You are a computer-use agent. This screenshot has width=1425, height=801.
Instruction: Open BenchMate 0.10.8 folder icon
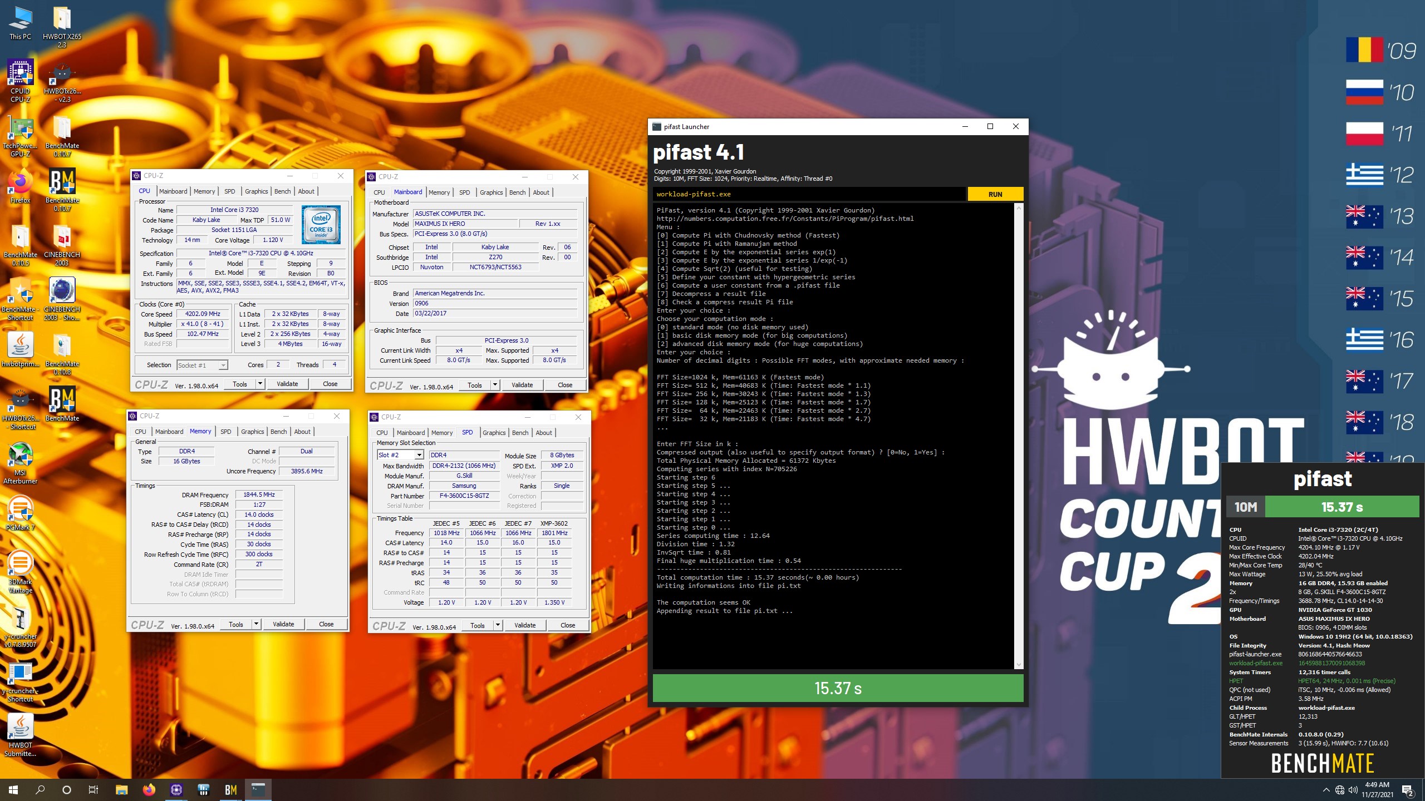click(x=62, y=354)
